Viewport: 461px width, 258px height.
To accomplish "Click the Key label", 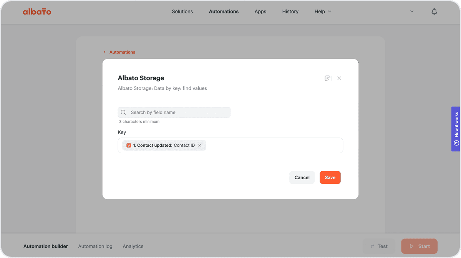I will click(122, 132).
